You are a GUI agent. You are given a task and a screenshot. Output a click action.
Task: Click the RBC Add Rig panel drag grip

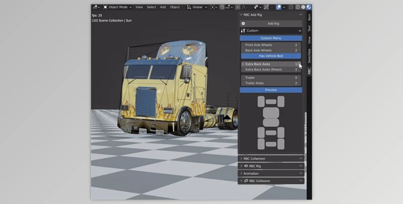[301, 15]
